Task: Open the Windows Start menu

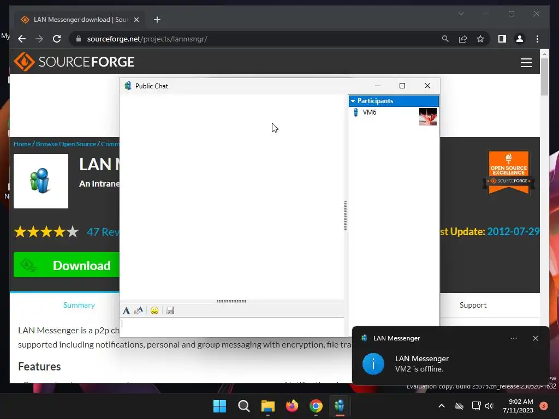Action: click(219, 406)
